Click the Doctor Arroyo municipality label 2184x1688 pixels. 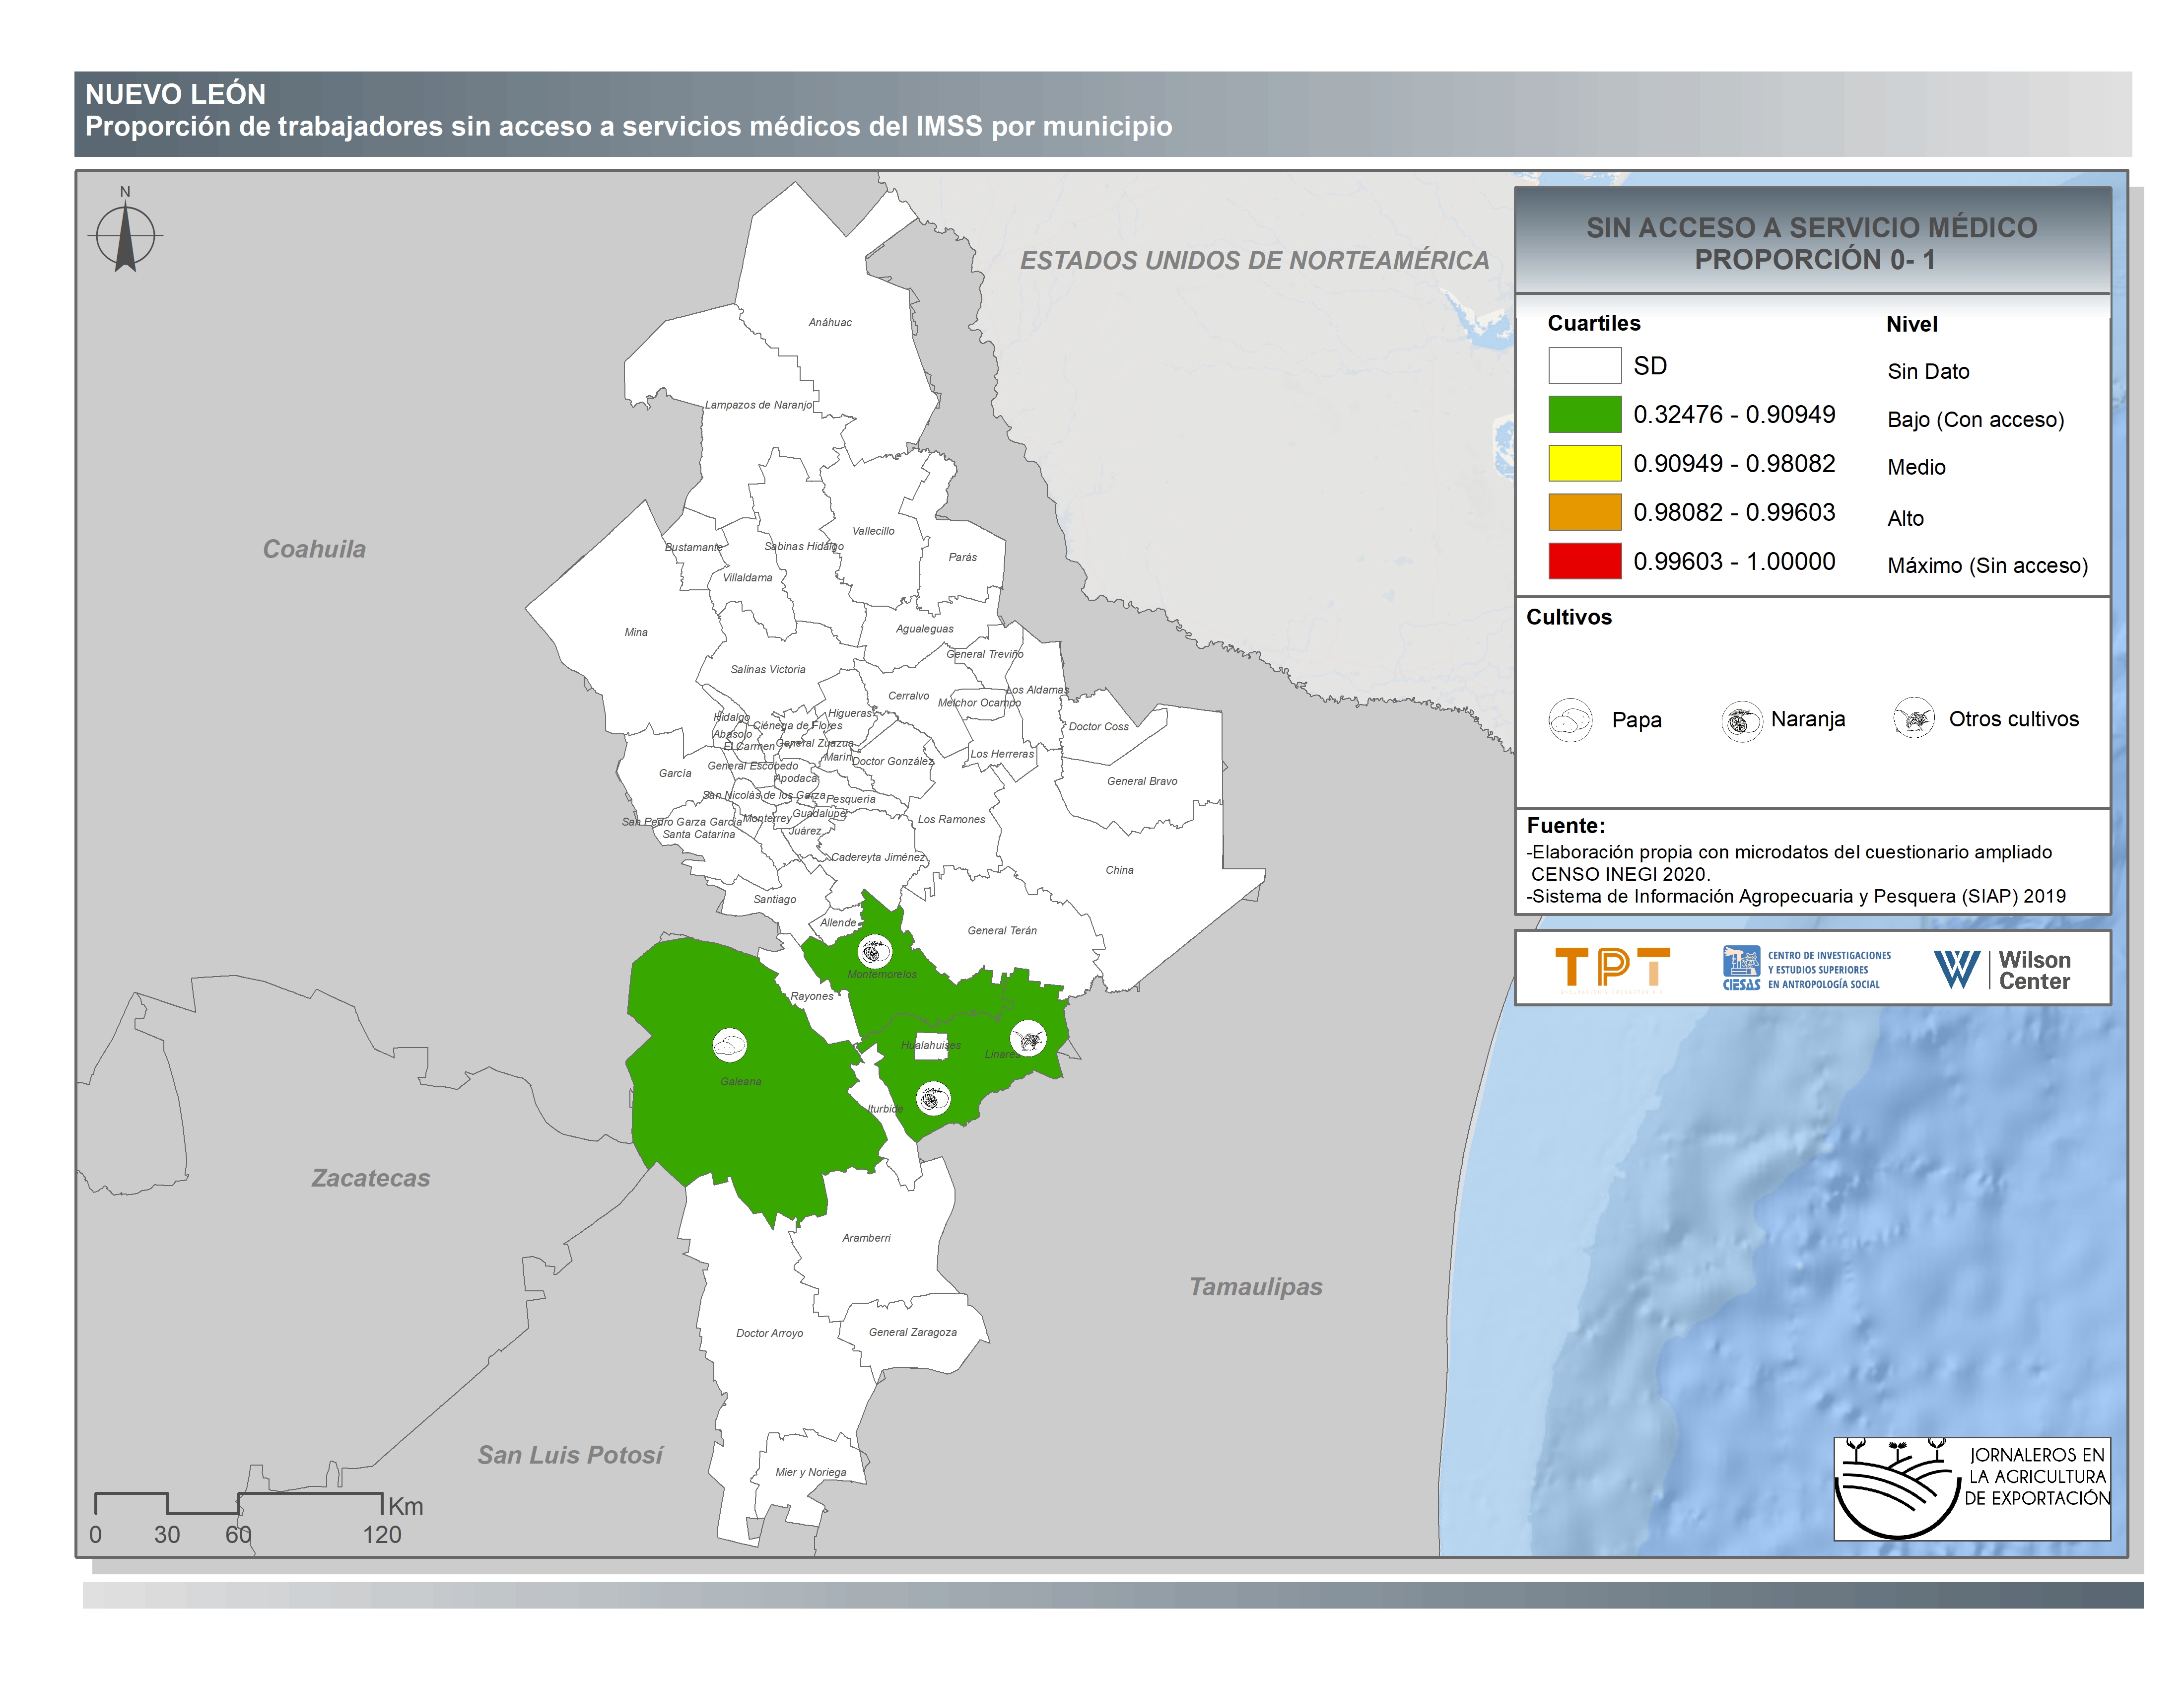(x=769, y=1333)
